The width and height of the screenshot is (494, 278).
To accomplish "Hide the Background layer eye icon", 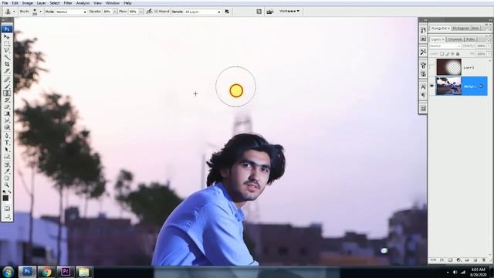I will click(x=431, y=86).
